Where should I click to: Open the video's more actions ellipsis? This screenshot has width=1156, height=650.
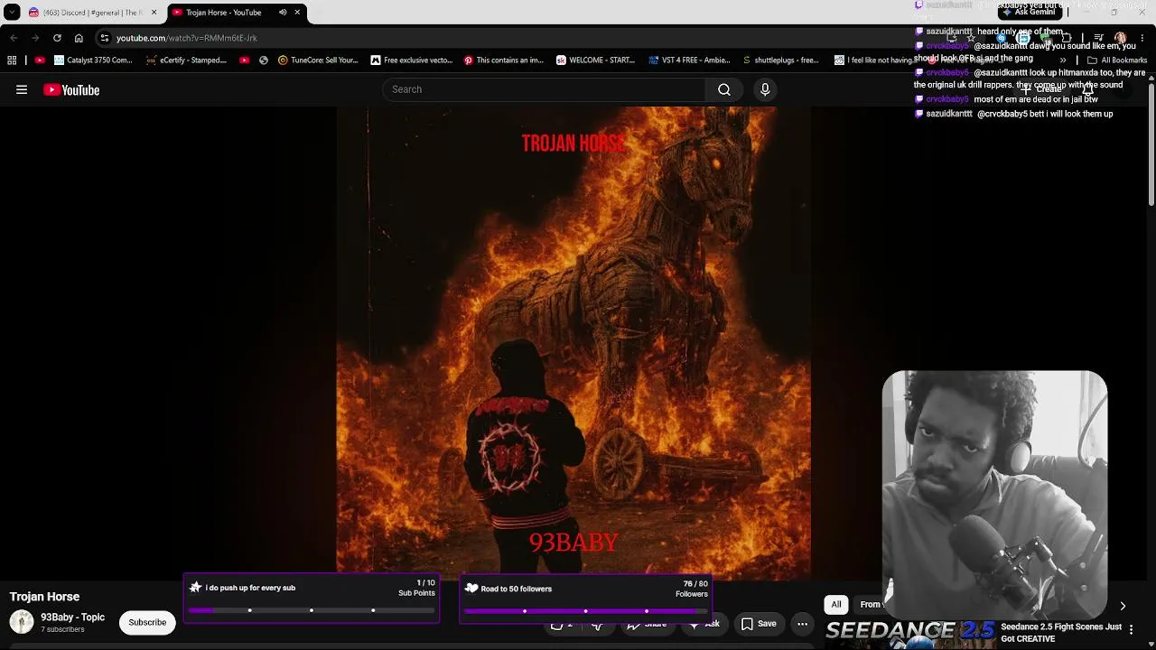click(802, 623)
